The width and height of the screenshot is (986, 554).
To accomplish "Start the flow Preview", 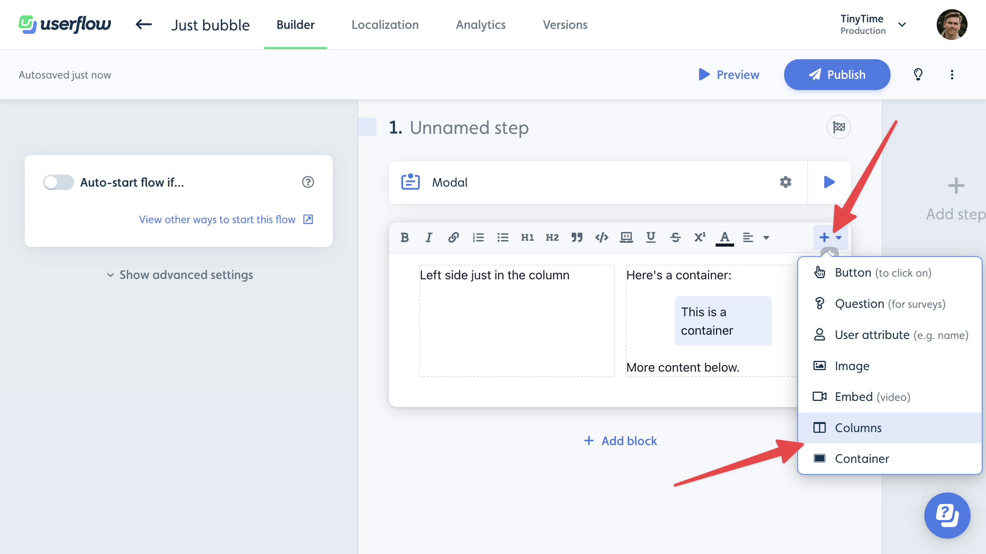I will coord(729,74).
